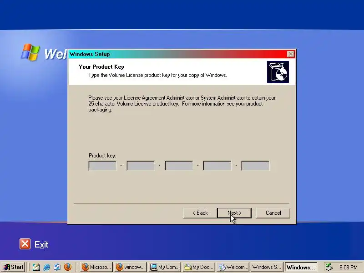Go back with the Back button

200,213
